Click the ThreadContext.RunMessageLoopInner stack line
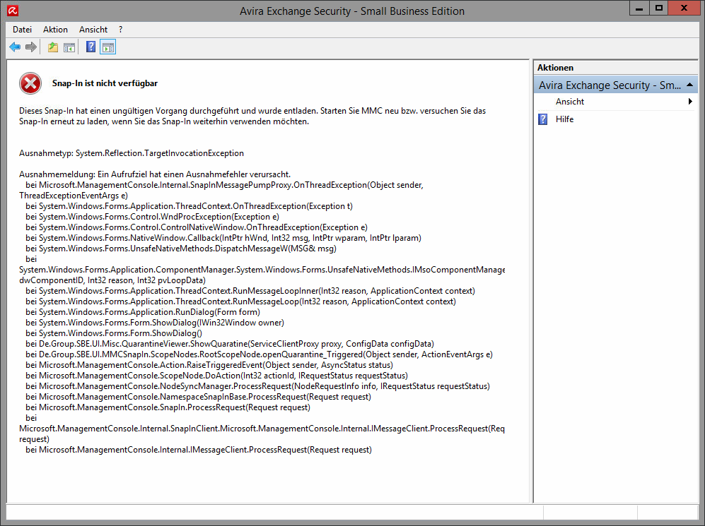The width and height of the screenshot is (705, 526). 250,291
